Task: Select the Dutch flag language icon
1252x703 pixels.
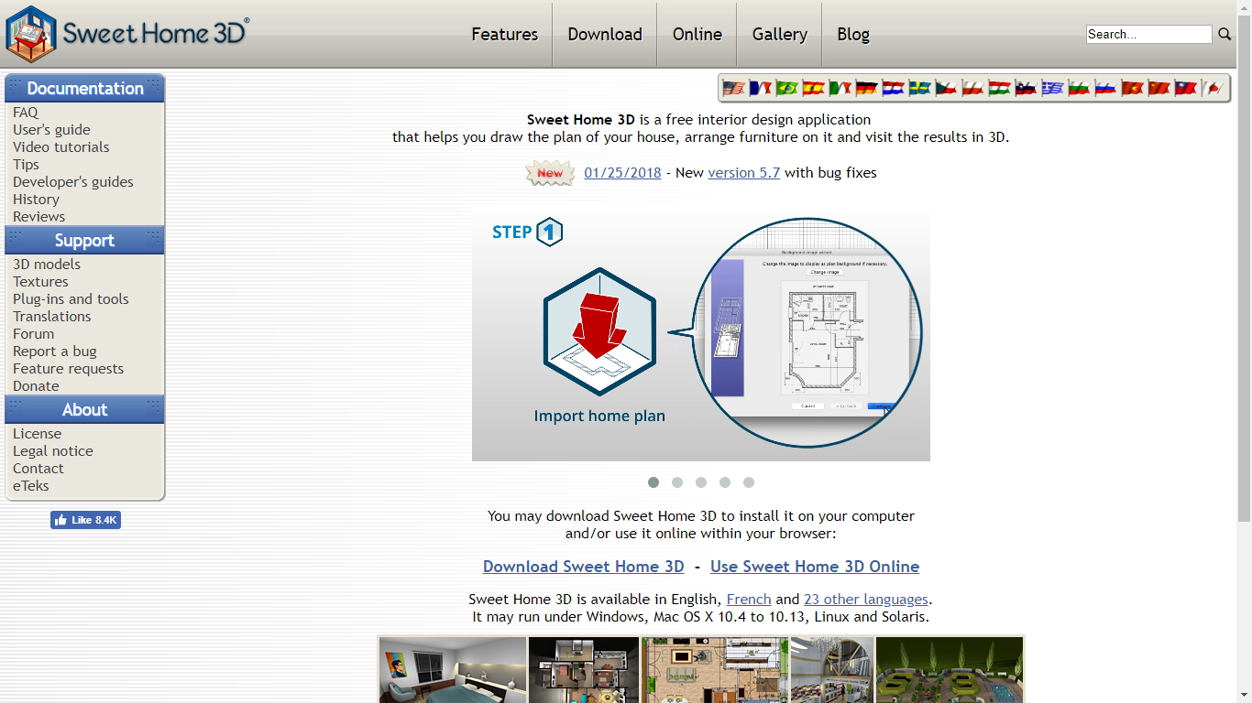Action: pos(893,89)
